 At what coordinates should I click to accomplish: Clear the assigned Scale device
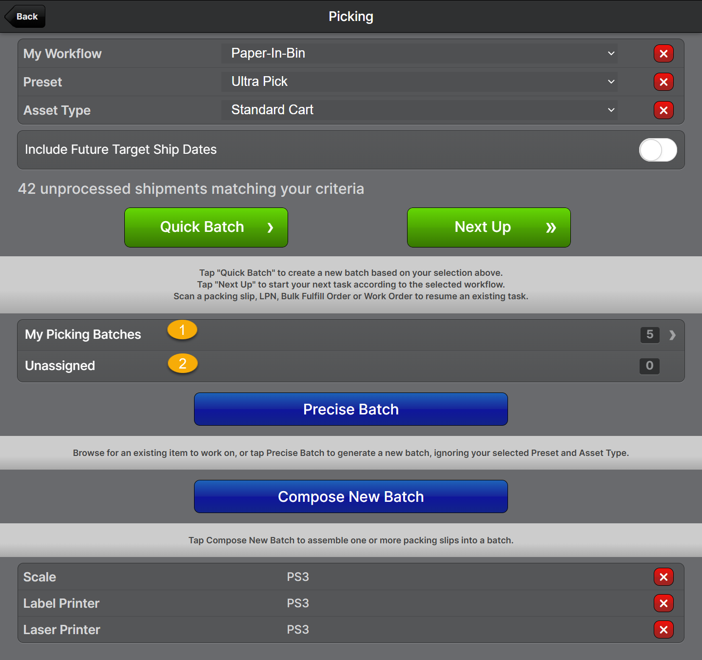[663, 577]
